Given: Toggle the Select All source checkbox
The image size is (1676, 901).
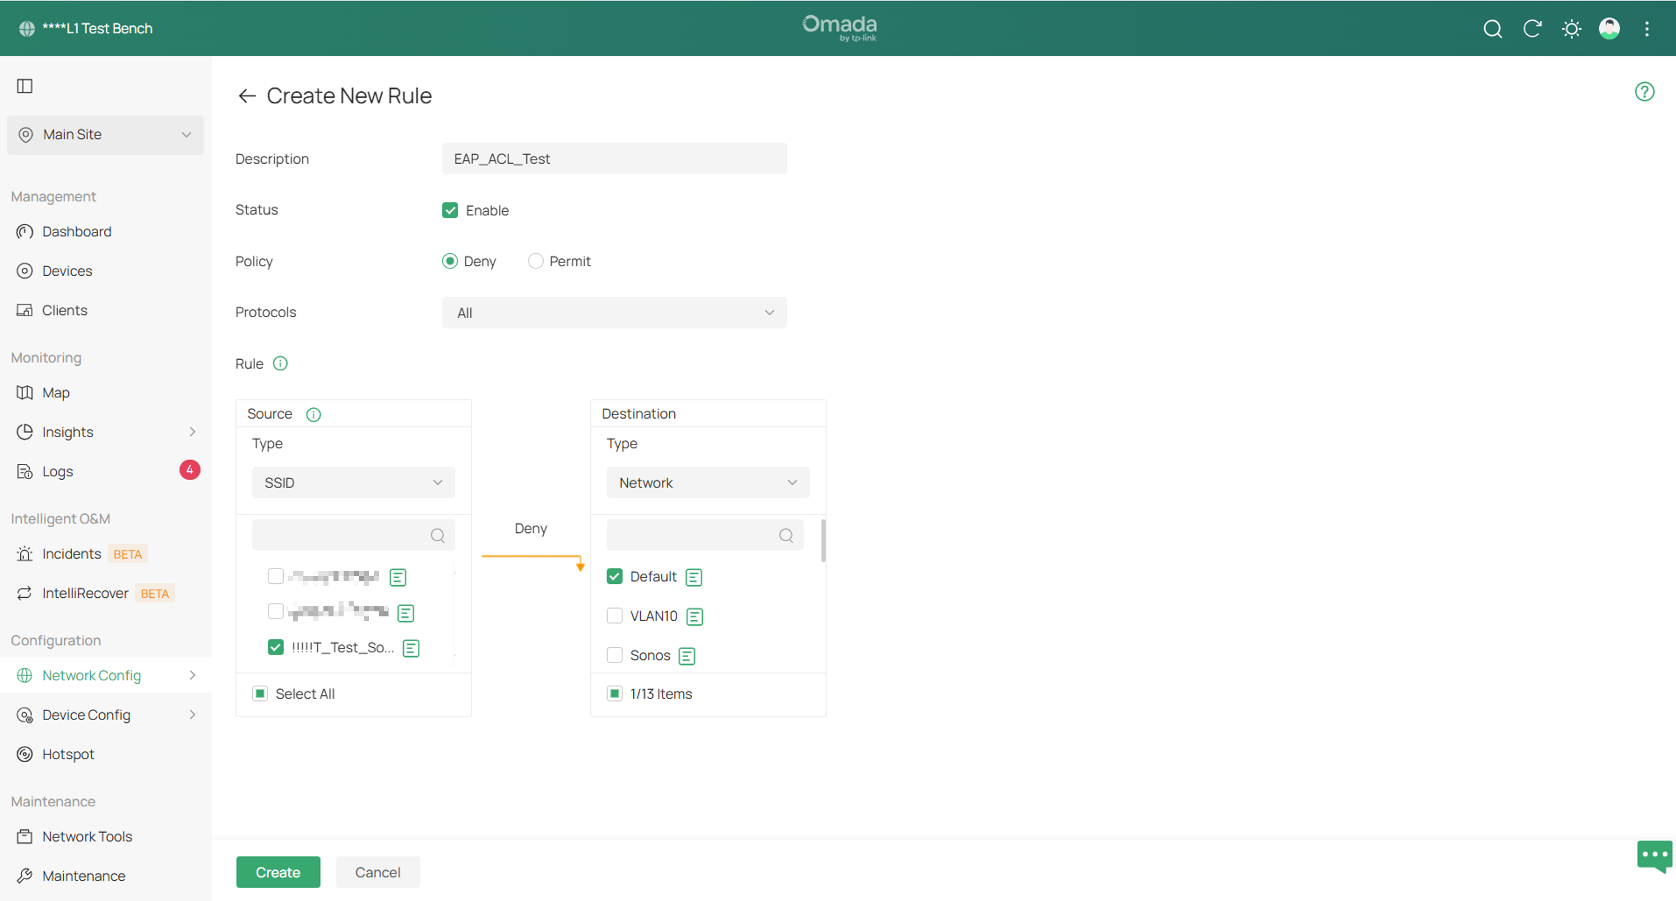Looking at the screenshot, I should (x=260, y=694).
